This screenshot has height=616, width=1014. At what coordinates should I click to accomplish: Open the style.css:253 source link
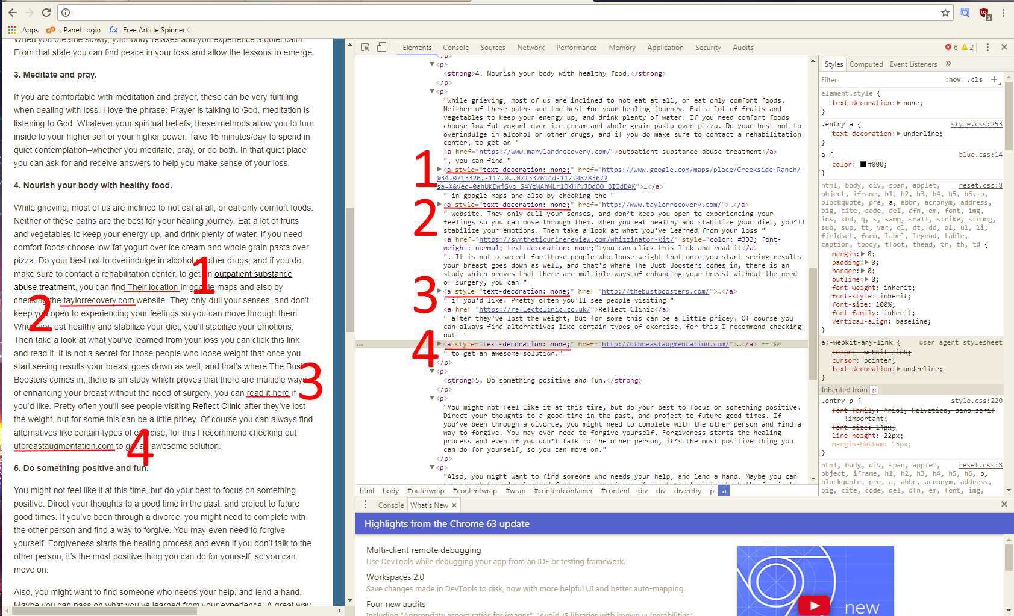[x=976, y=124]
